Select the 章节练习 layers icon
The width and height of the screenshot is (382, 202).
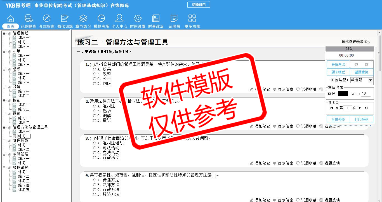tap(83, 19)
